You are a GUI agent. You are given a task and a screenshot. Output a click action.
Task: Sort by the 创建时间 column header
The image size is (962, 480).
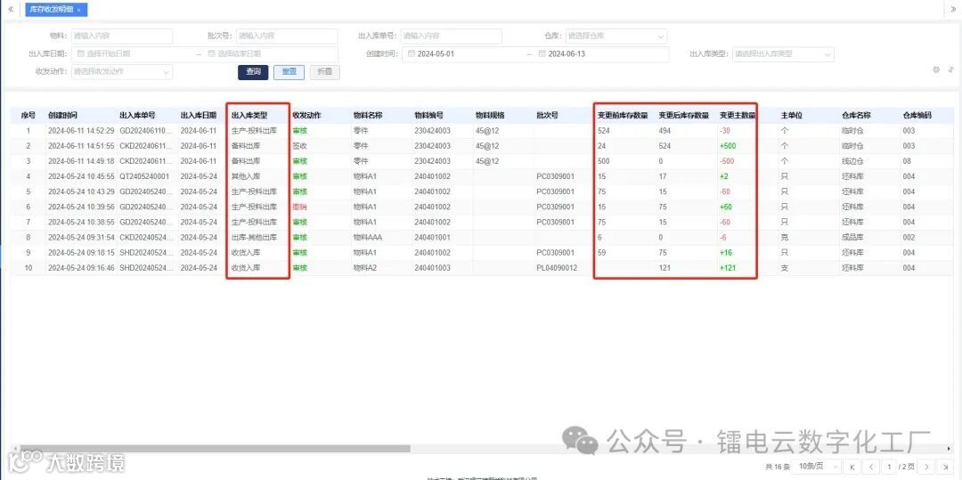62,115
